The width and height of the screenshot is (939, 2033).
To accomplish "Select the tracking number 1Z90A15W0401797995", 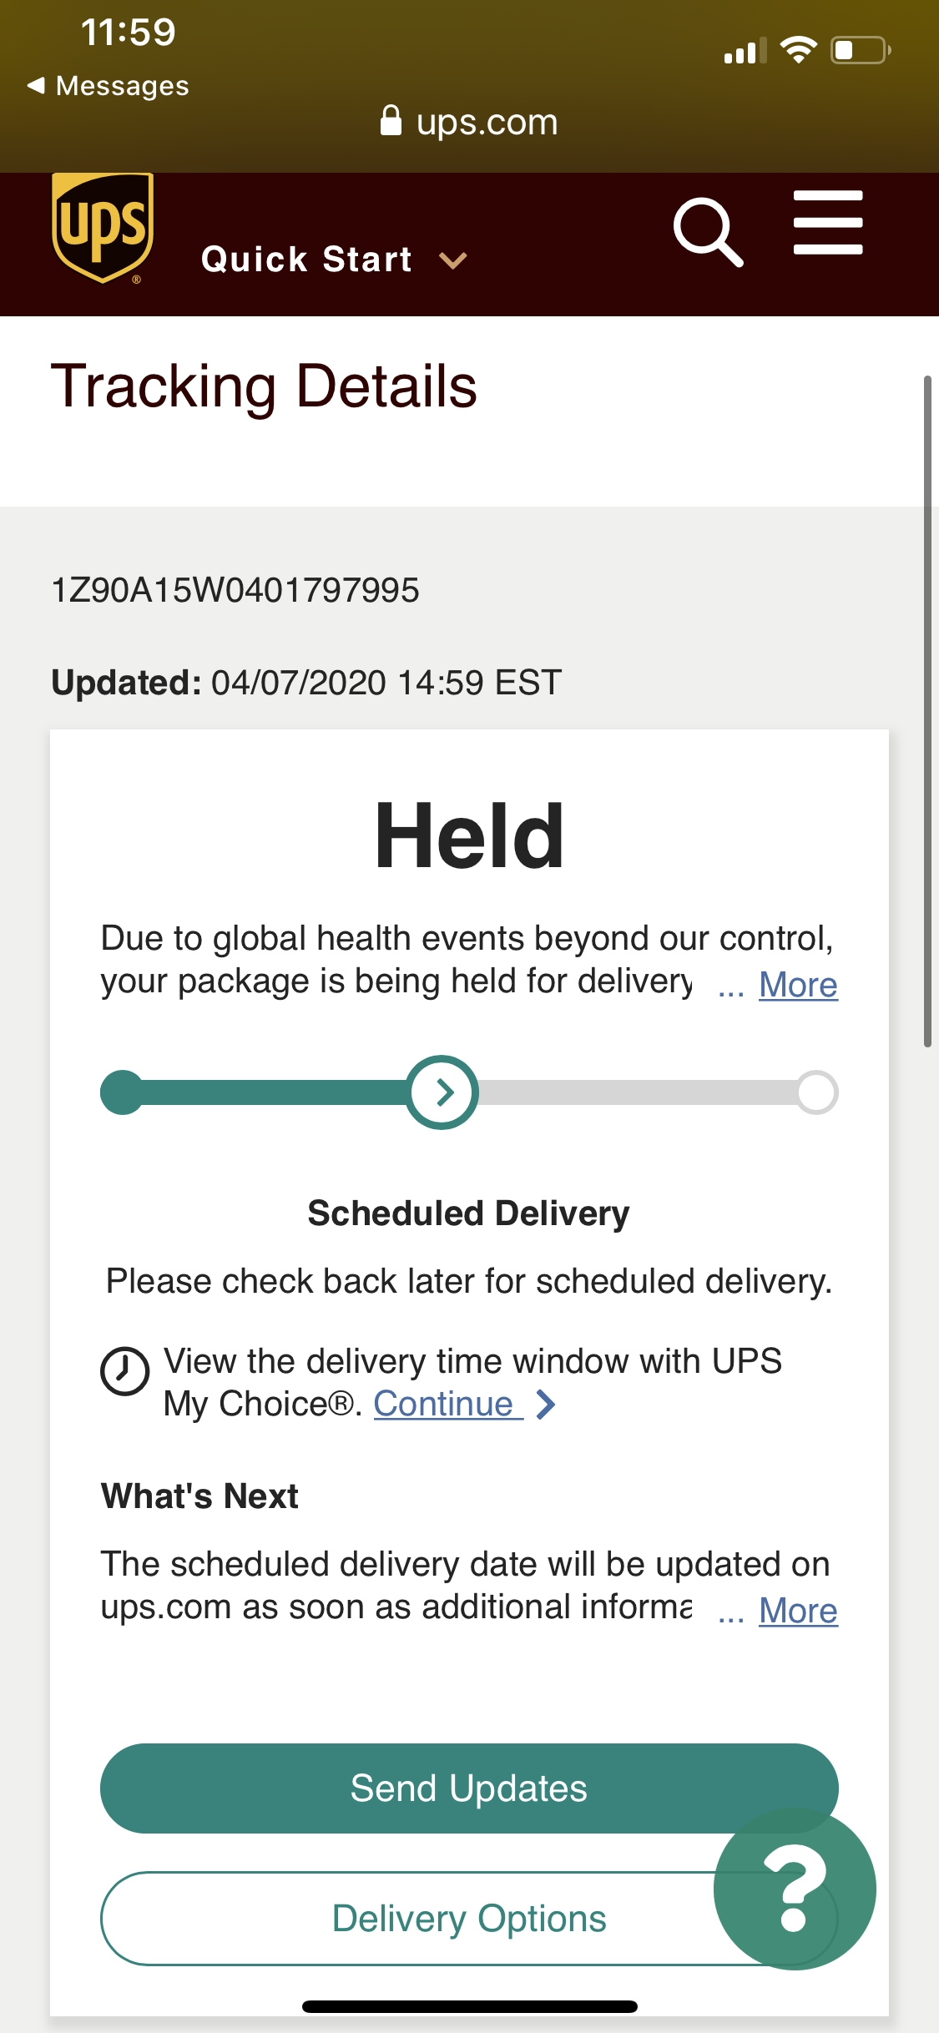I will click(x=235, y=589).
